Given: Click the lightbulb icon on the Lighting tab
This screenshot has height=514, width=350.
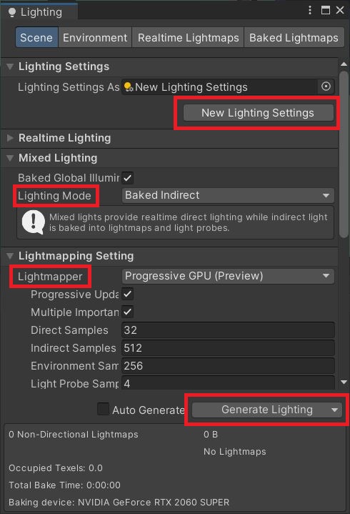Looking at the screenshot, I should pyautogui.click(x=12, y=12).
